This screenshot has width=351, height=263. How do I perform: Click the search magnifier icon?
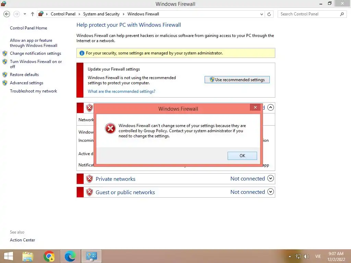click(342, 14)
